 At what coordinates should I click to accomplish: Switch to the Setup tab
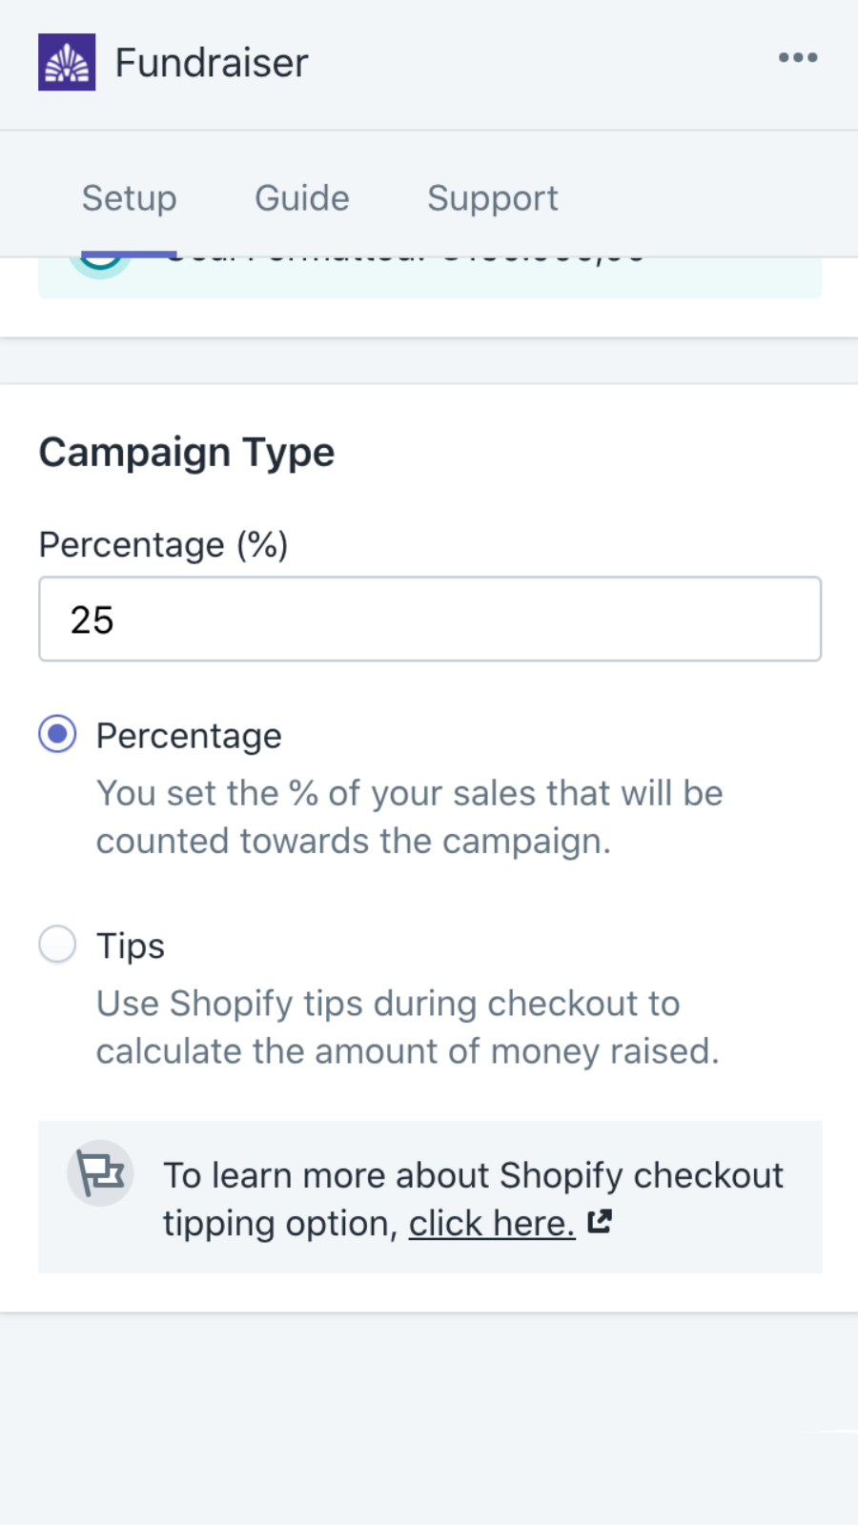[x=129, y=198]
